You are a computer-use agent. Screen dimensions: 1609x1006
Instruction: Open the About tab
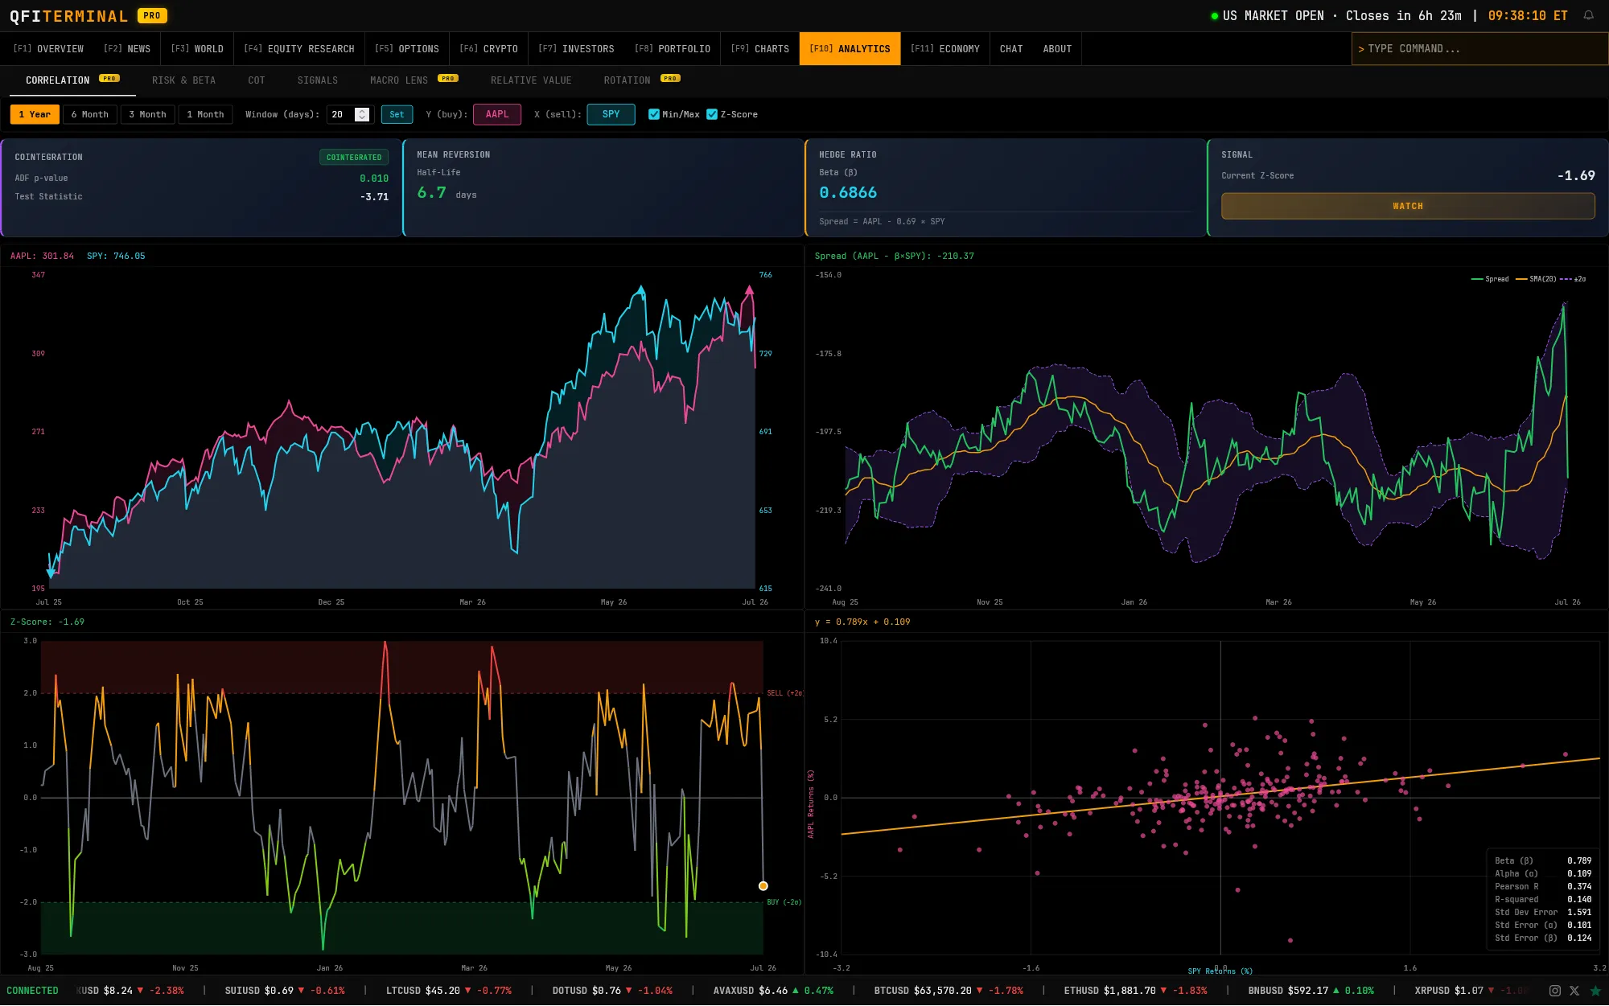tap(1057, 49)
